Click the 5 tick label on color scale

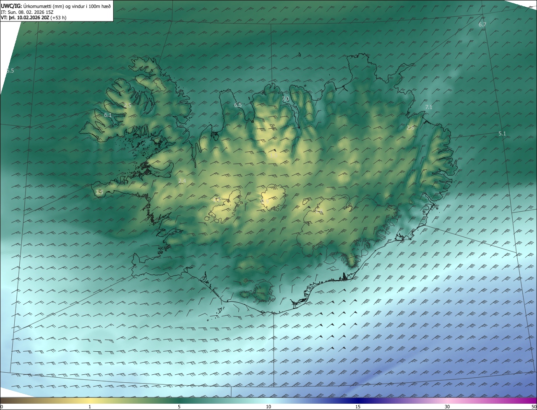(x=179, y=407)
